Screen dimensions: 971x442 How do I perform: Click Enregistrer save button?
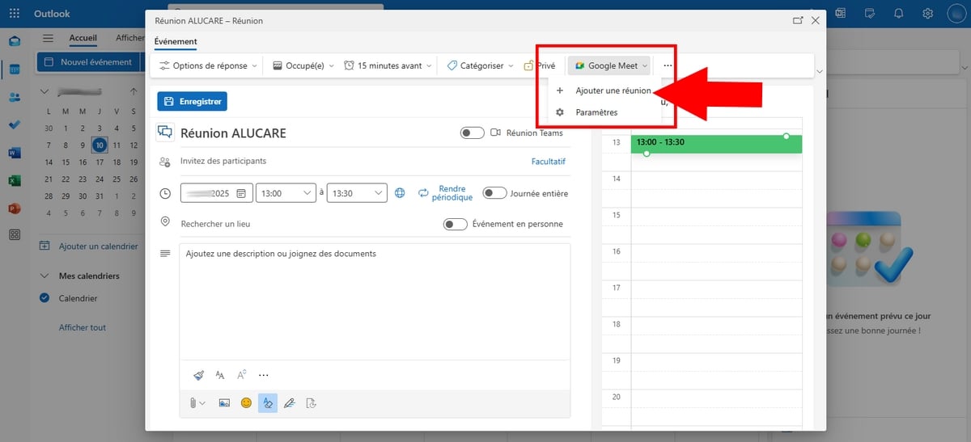pos(193,102)
